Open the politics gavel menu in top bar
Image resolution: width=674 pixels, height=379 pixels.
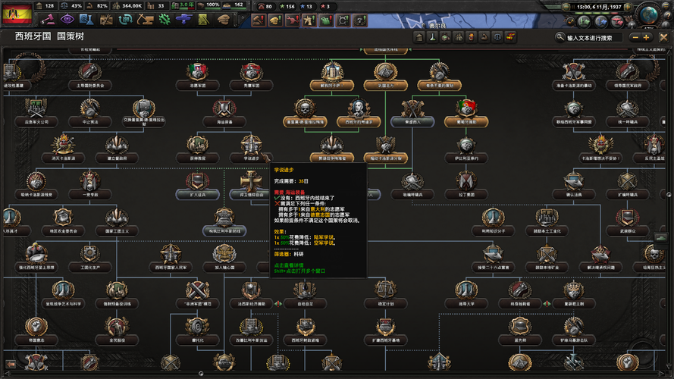tap(48, 20)
